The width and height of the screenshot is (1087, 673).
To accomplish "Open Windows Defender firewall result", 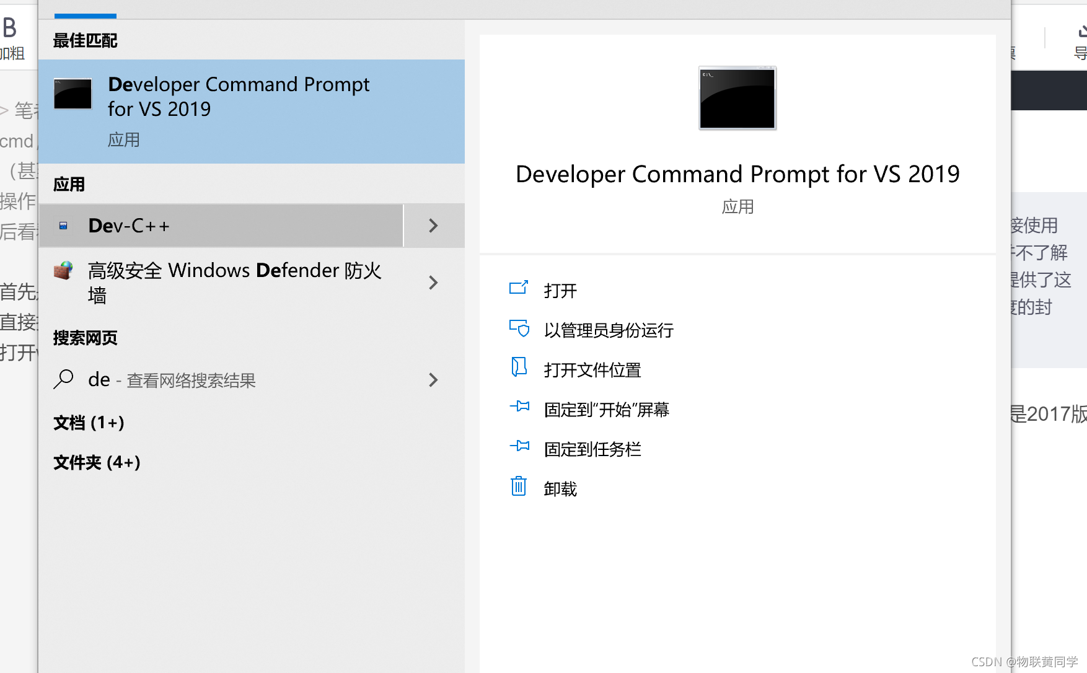I will (221, 283).
